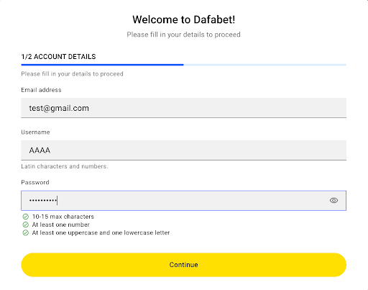Click inside the Password field
This screenshot has width=368, height=290.
183,201
